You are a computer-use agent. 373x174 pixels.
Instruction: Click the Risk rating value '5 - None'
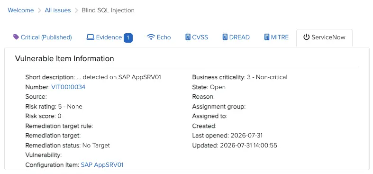70,106
